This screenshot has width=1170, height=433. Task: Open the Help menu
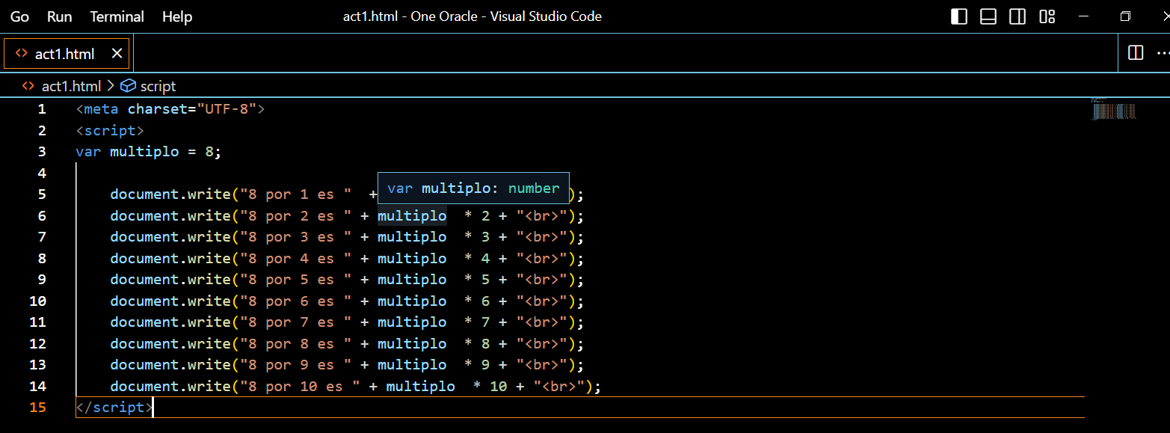point(177,16)
